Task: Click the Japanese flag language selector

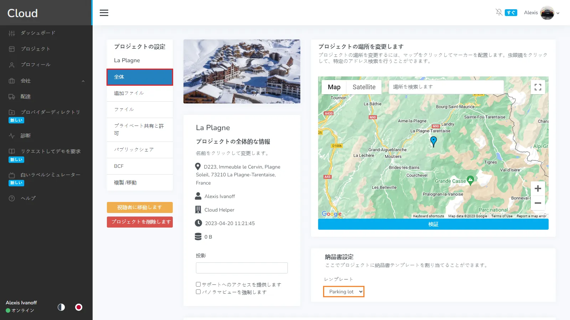Action: pyautogui.click(x=79, y=307)
